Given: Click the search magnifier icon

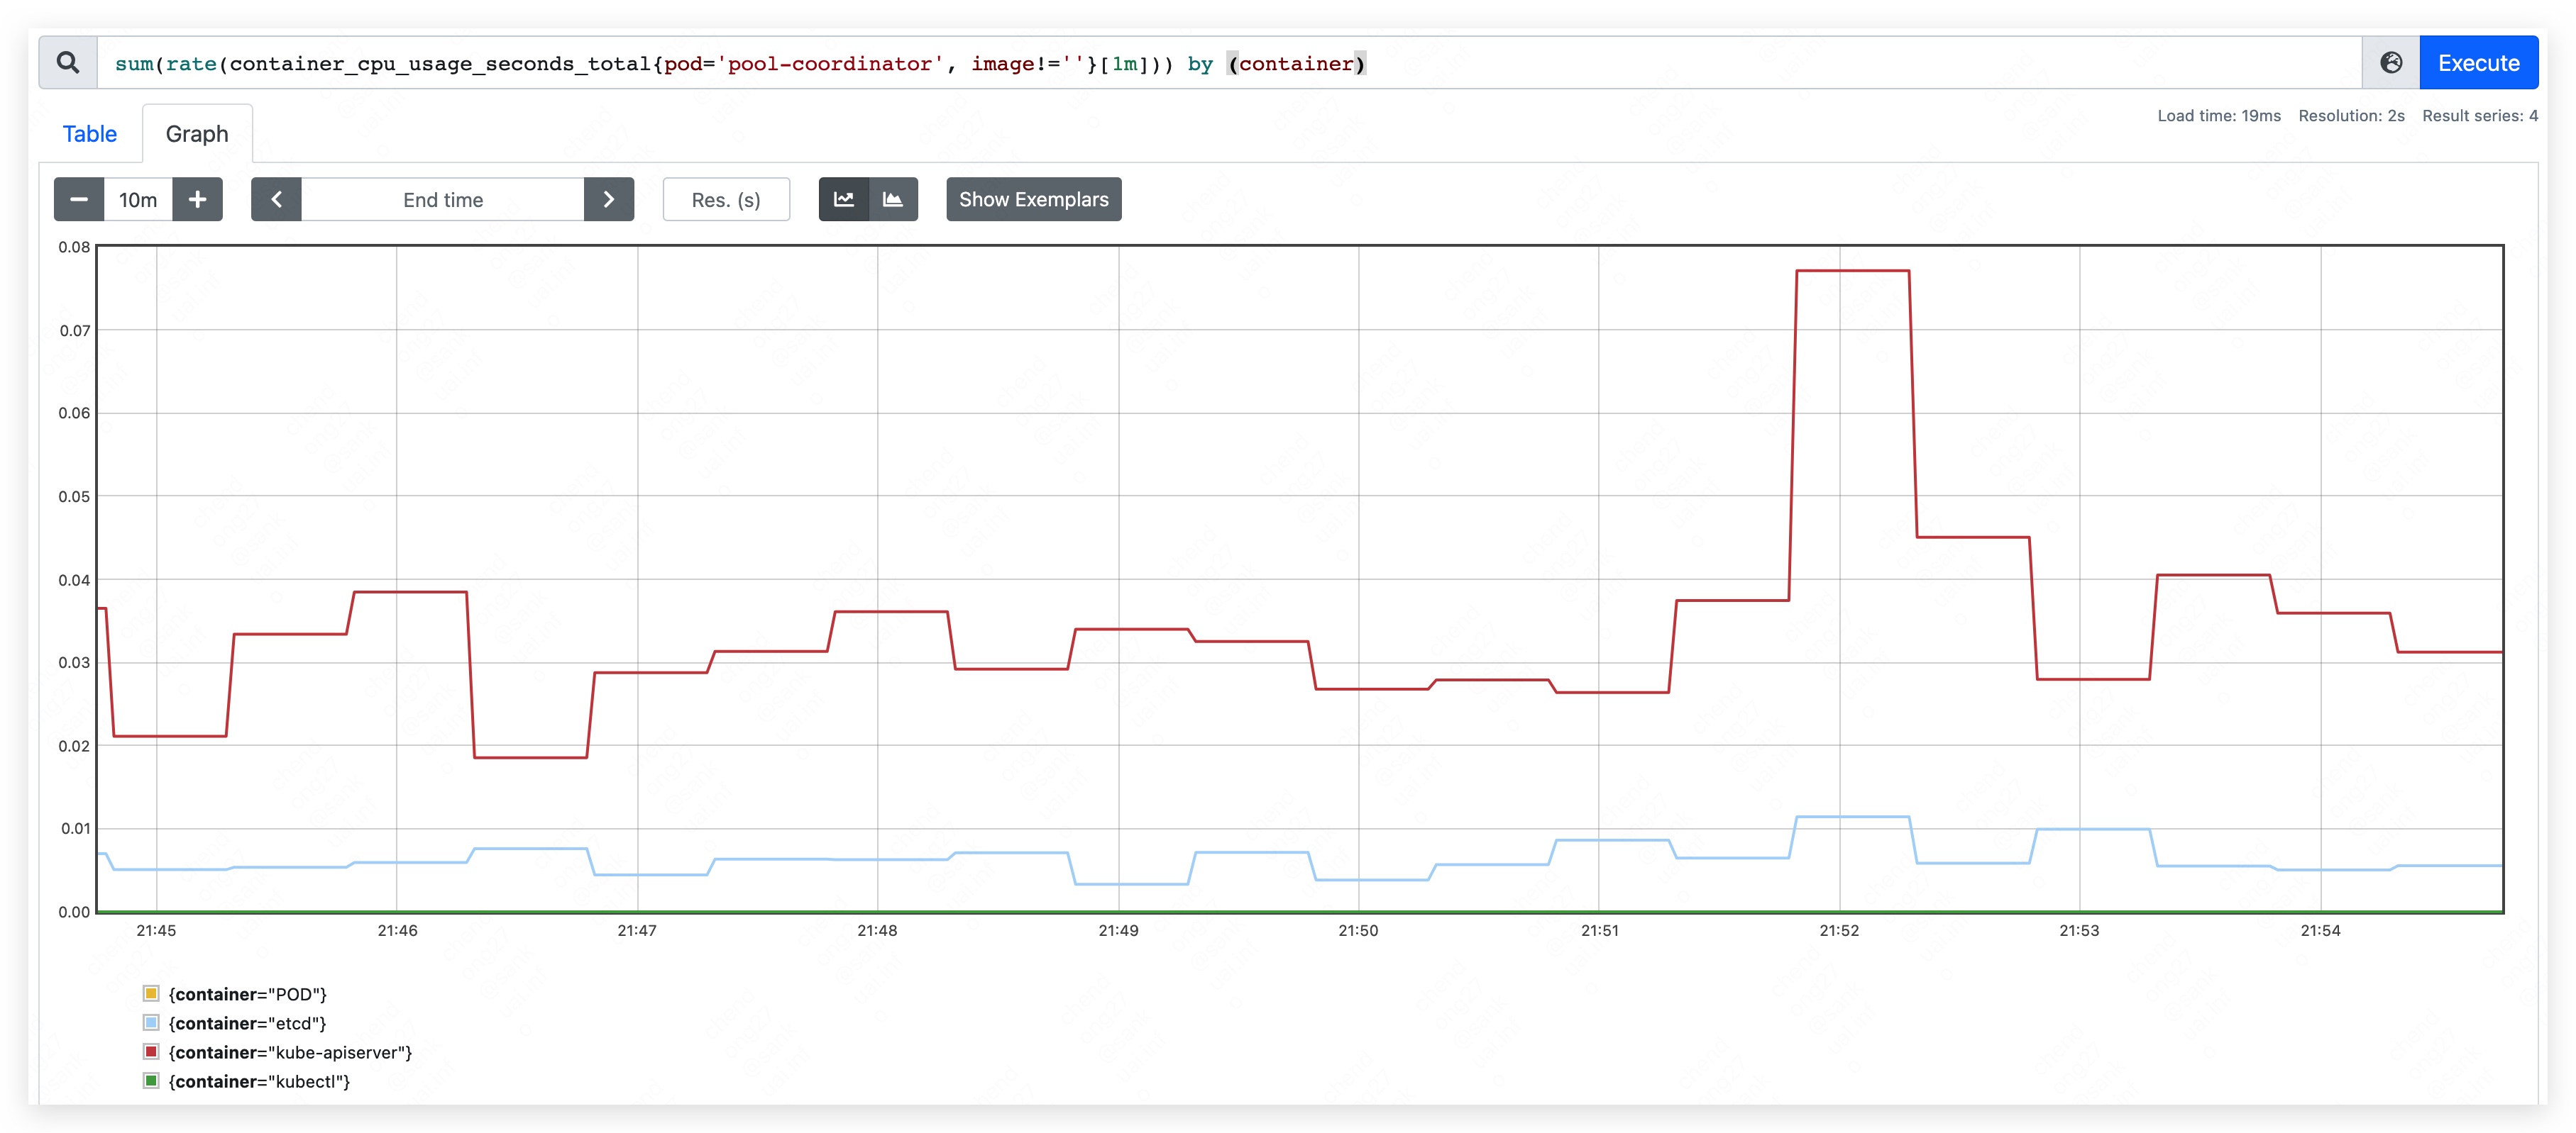Looking at the screenshot, I should pos(68,63).
